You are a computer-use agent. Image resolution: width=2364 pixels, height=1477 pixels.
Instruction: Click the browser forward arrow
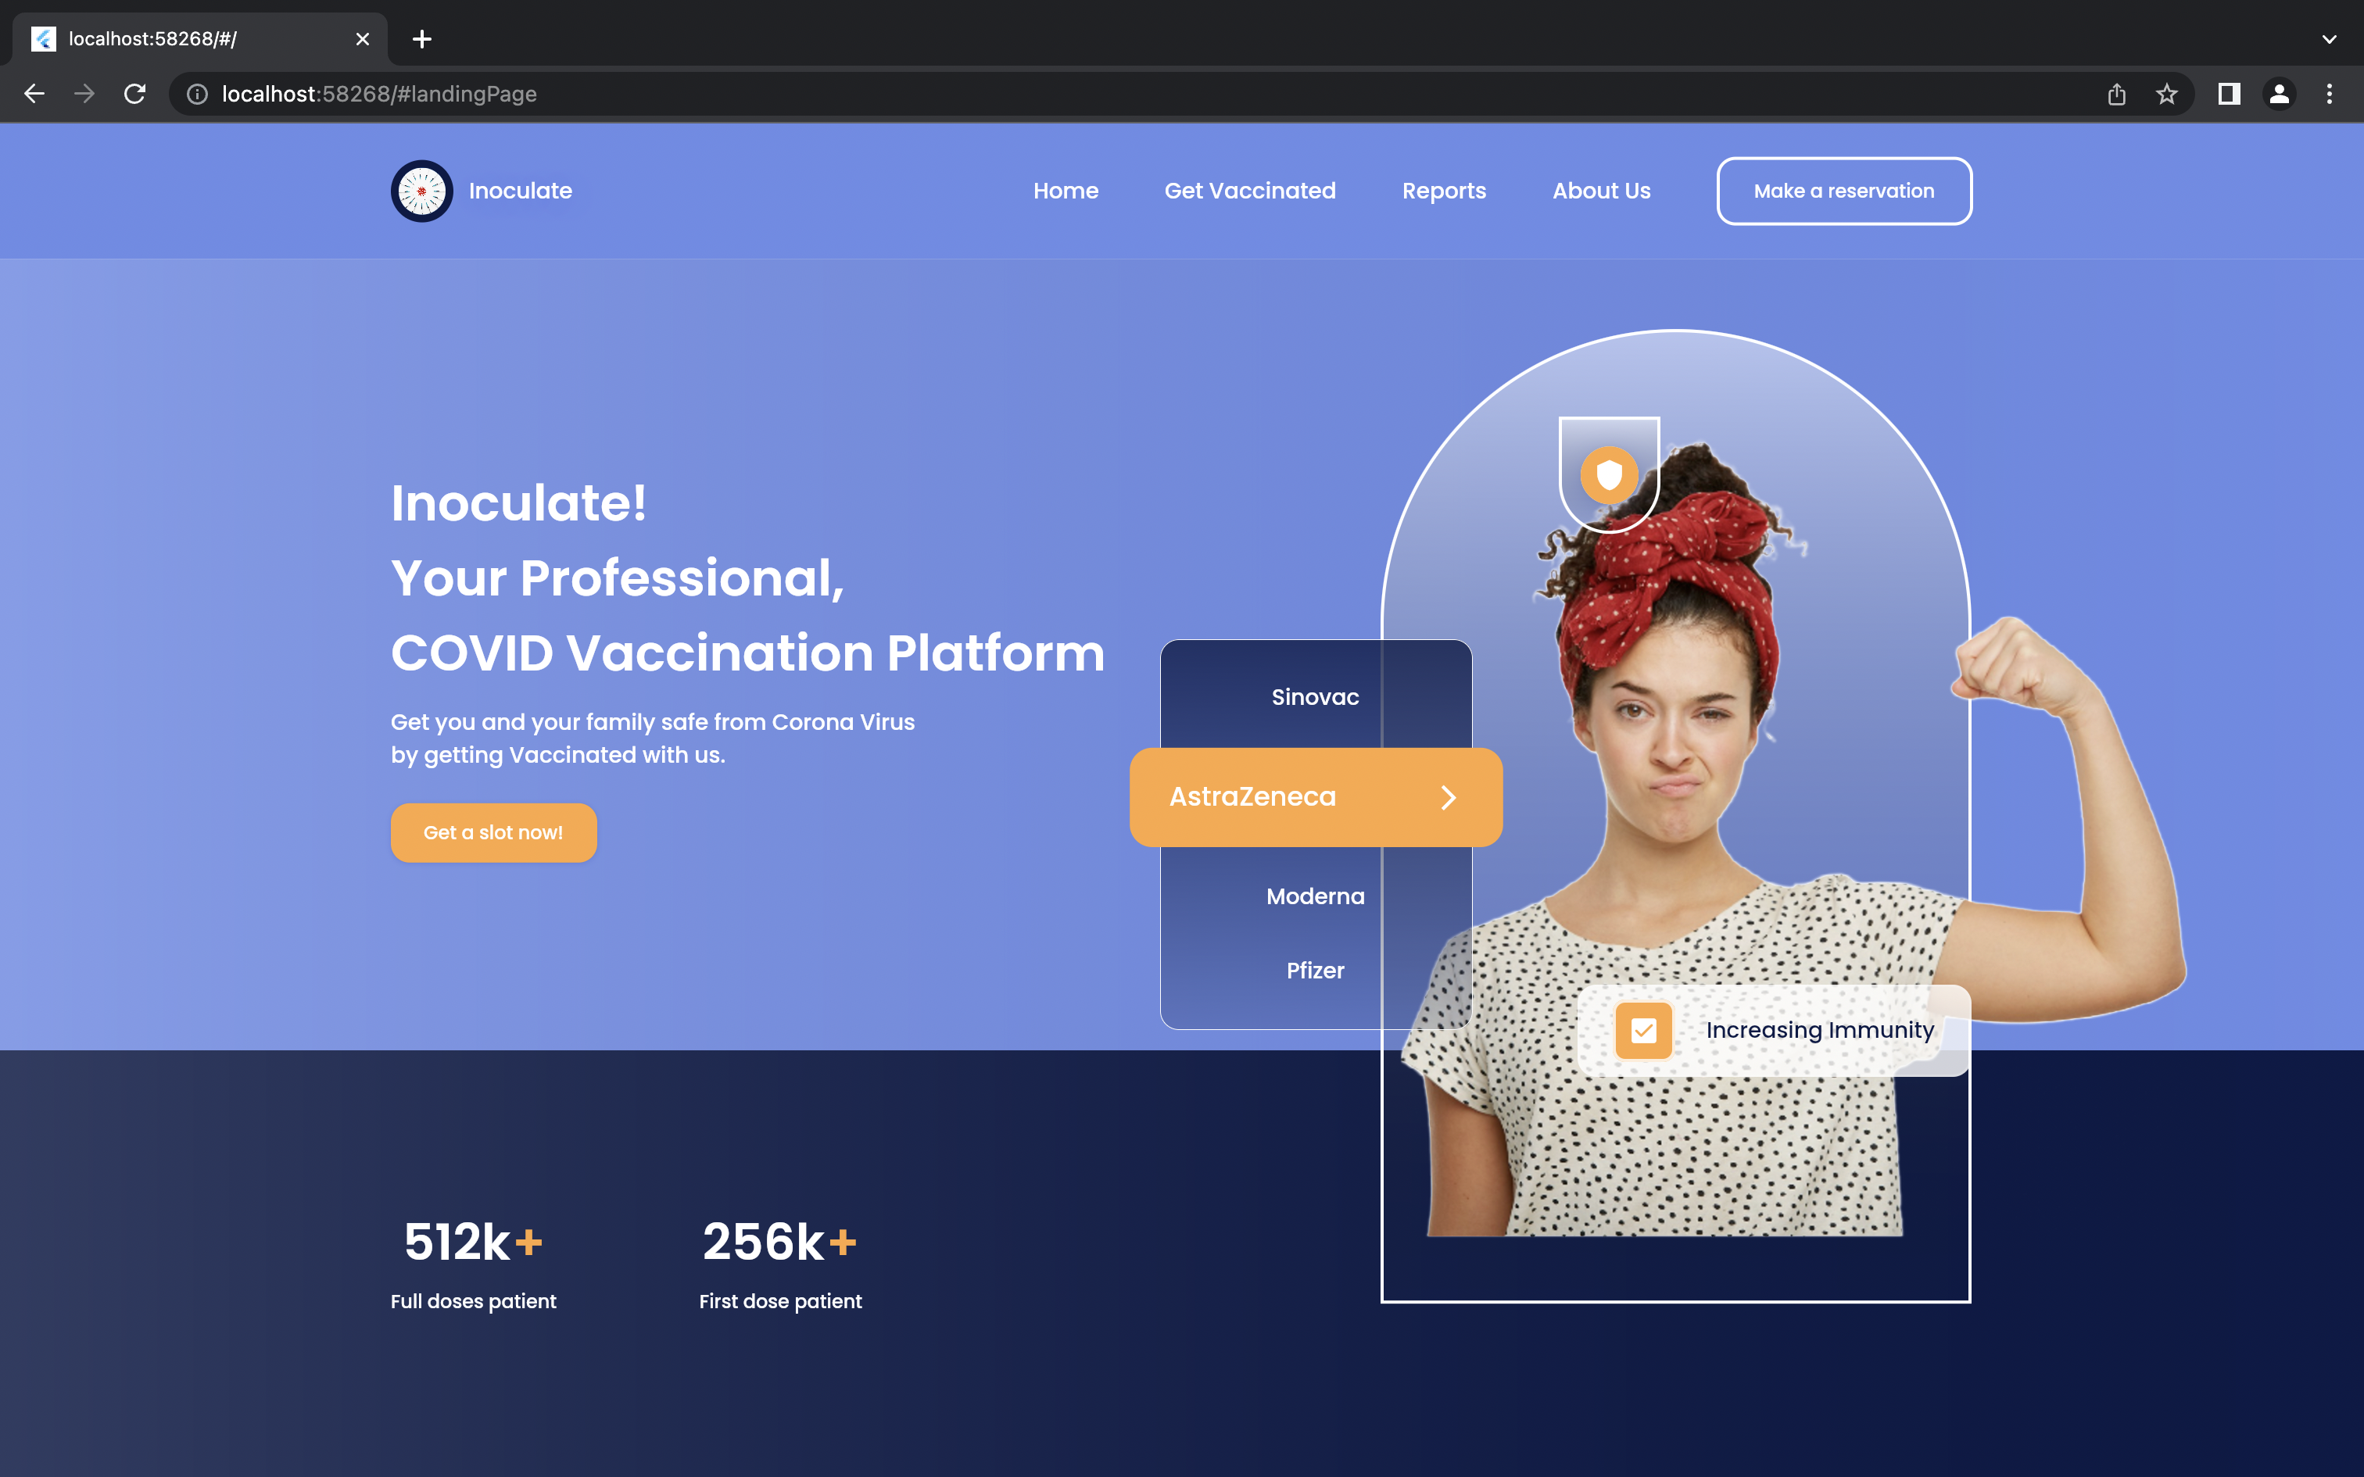tap(85, 94)
